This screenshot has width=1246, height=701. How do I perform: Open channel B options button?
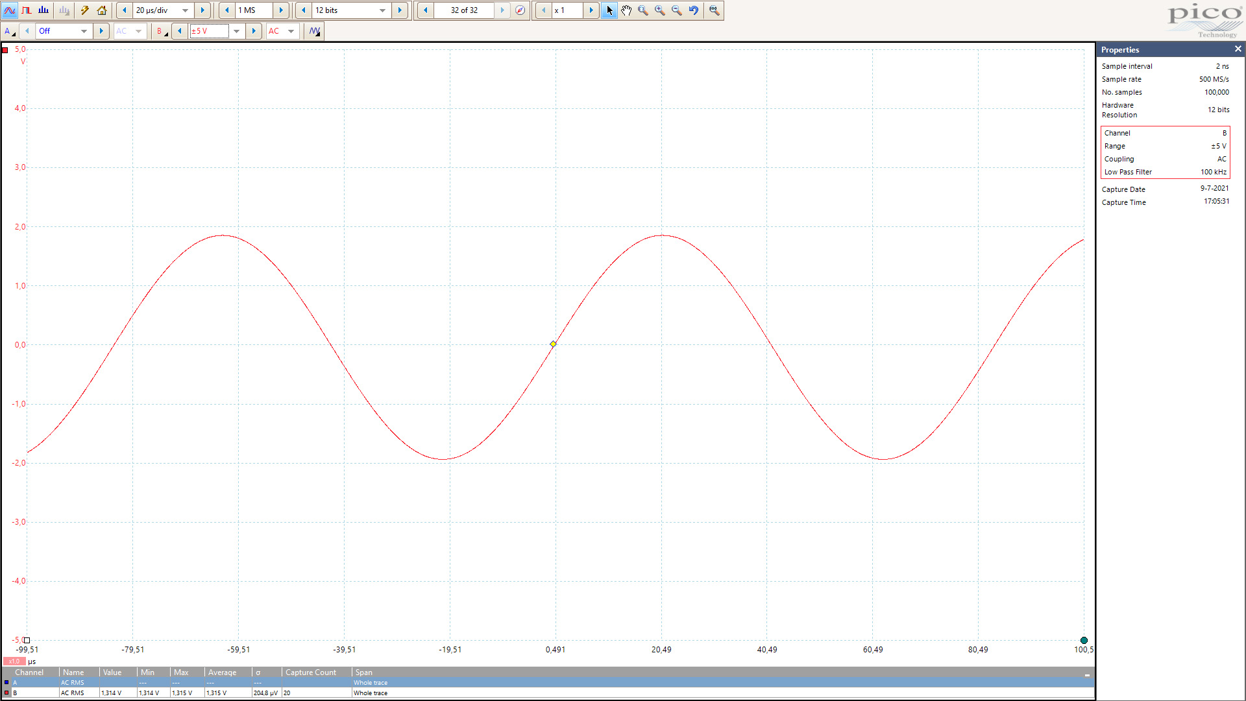(x=162, y=31)
